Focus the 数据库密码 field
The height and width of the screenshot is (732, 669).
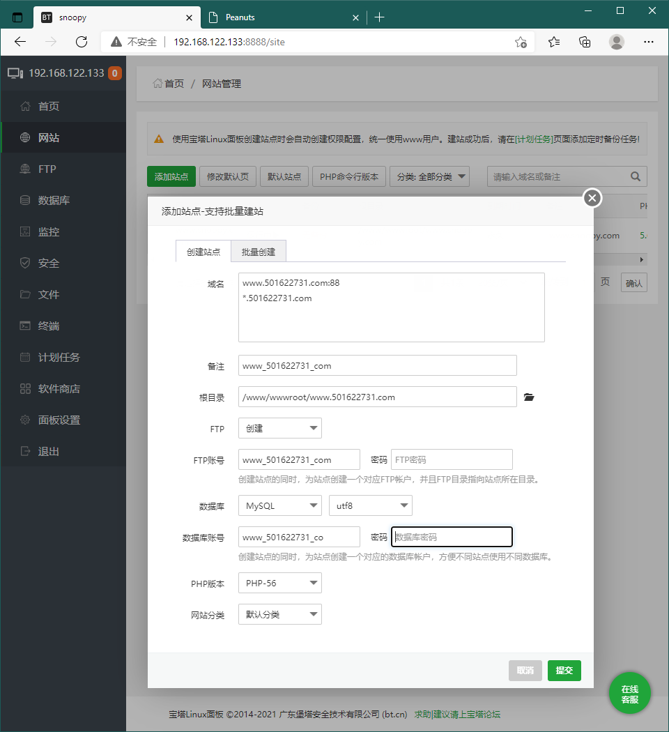coord(452,537)
